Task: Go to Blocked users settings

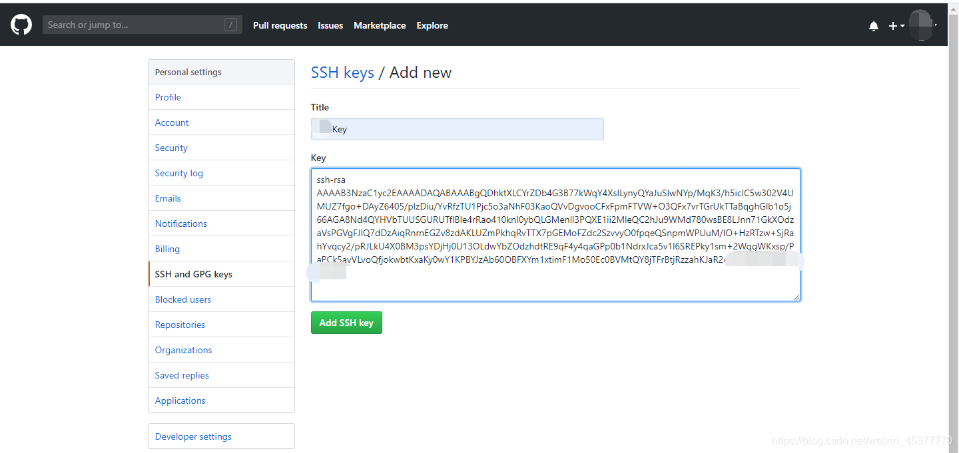Action: [183, 299]
